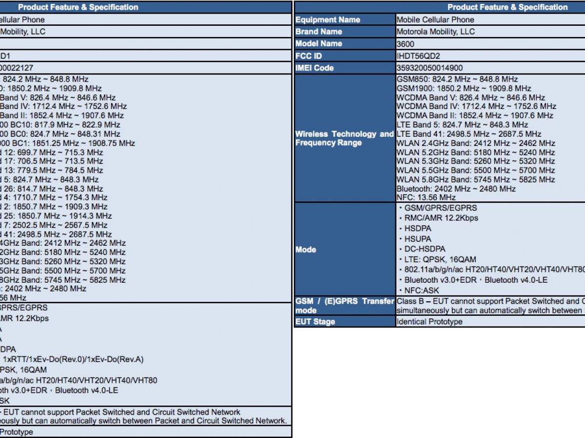585x438 pixels.
Task: Select the "1xRTT/1xEv-Do(Rev.0)" line in left table
Action: pyautogui.click(x=73, y=360)
